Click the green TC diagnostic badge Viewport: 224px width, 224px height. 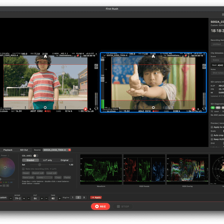[x=213, y=108]
